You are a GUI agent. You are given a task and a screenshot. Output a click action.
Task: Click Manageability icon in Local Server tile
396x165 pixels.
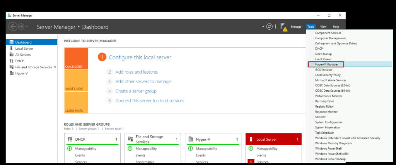pyautogui.click(x=251, y=149)
